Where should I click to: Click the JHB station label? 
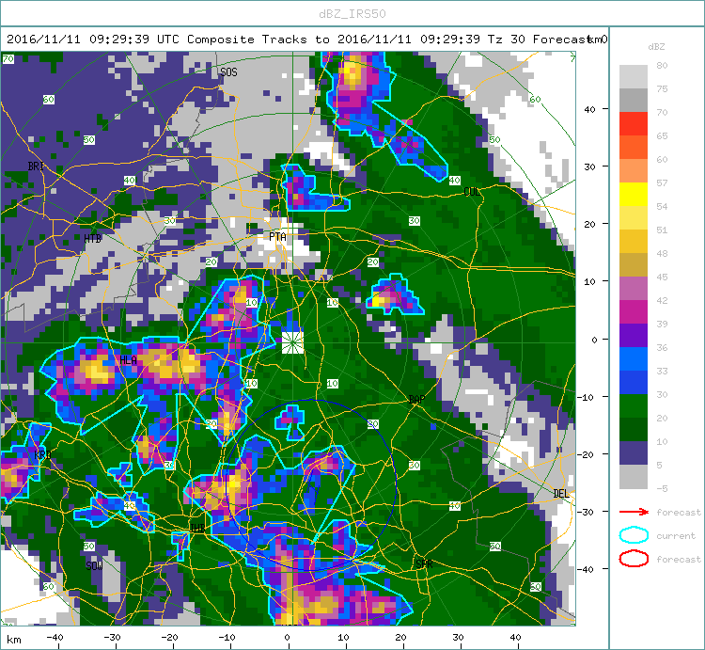click(197, 528)
